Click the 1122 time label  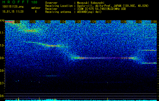click(32, 22)
